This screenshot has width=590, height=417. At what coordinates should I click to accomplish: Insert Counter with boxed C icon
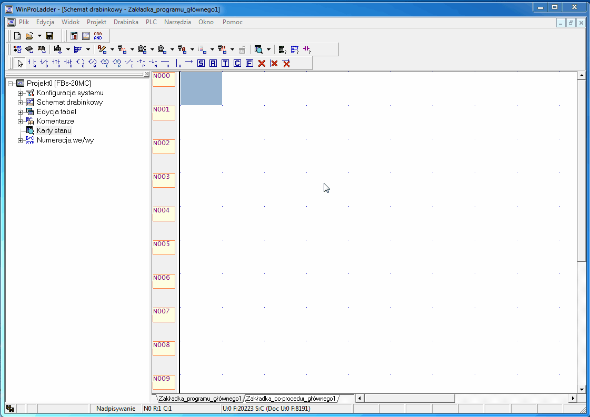[x=237, y=63]
